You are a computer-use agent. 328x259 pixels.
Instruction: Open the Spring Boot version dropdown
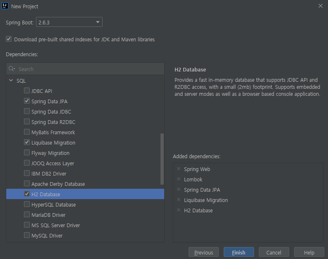coord(69,22)
